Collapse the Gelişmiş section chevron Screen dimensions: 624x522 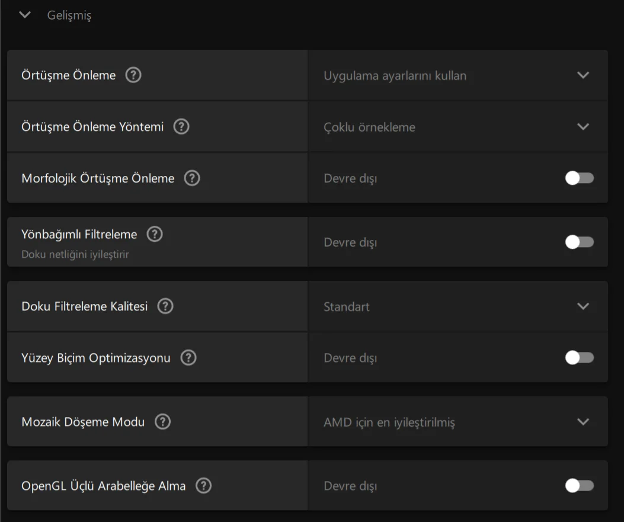(x=25, y=15)
